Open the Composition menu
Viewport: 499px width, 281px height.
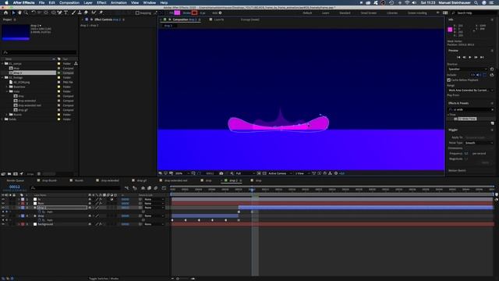click(69, 2)
